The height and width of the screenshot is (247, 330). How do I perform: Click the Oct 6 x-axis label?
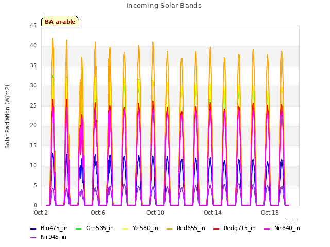(98, 213)
